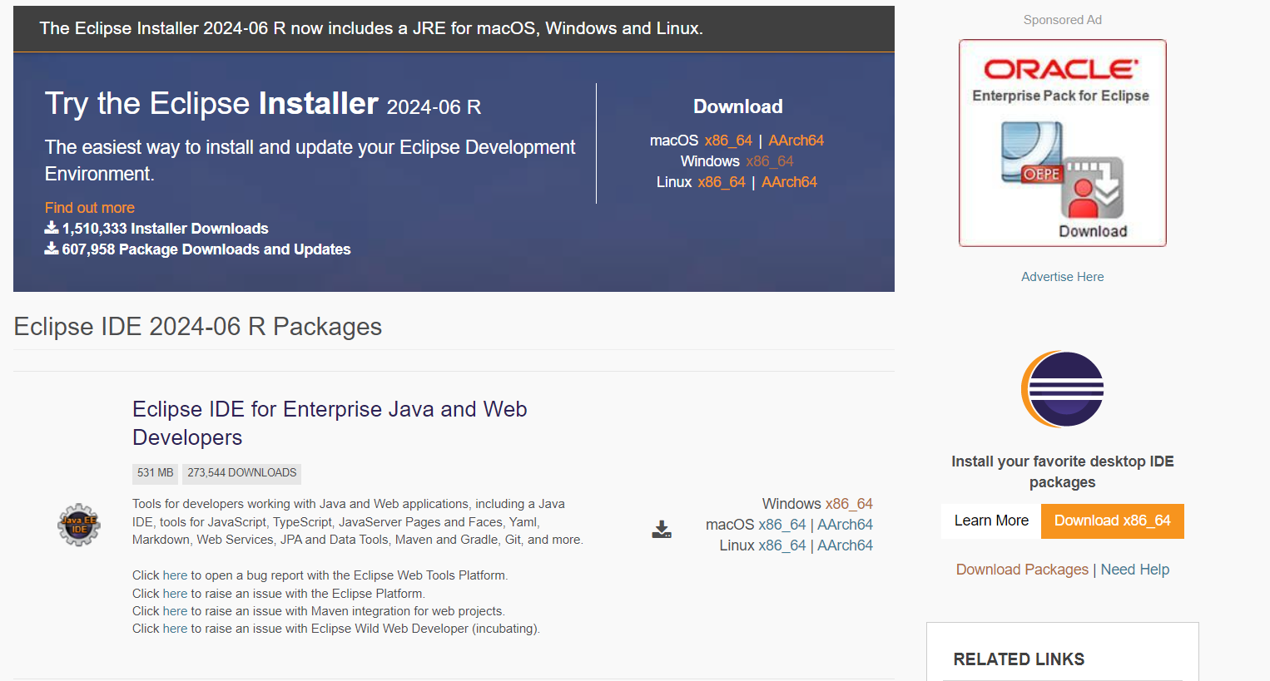Click 'here' to raise Wild Web Developer issue
The image size is (1270, 681).
click(x=175, y=629)
